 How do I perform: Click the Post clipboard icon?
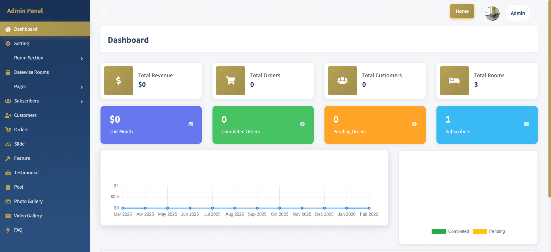pyautogui.click(x=8, y=187)
